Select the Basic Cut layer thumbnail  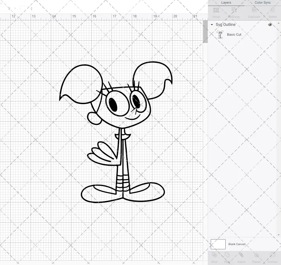click(220, 35)
